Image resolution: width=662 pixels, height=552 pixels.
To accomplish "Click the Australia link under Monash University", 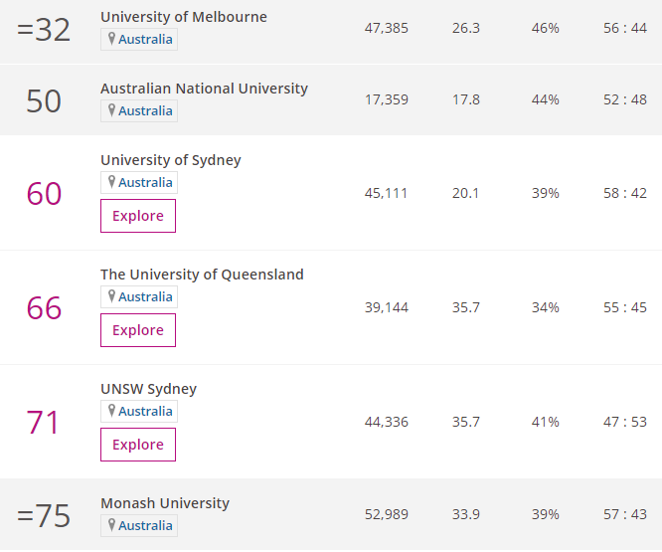I will [x=145, y=526].
